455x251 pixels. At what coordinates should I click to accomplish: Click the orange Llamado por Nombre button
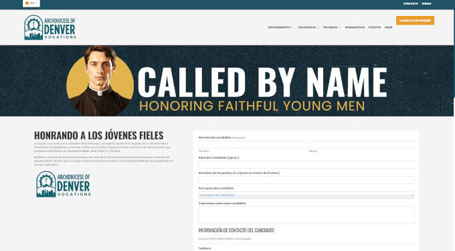[415, 21]
